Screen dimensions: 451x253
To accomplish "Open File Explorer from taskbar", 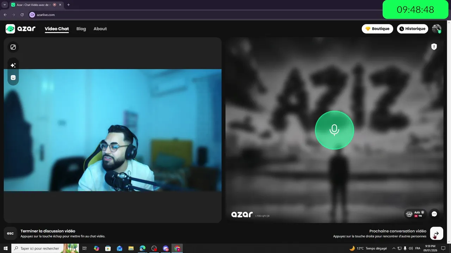I will point(131,248).
